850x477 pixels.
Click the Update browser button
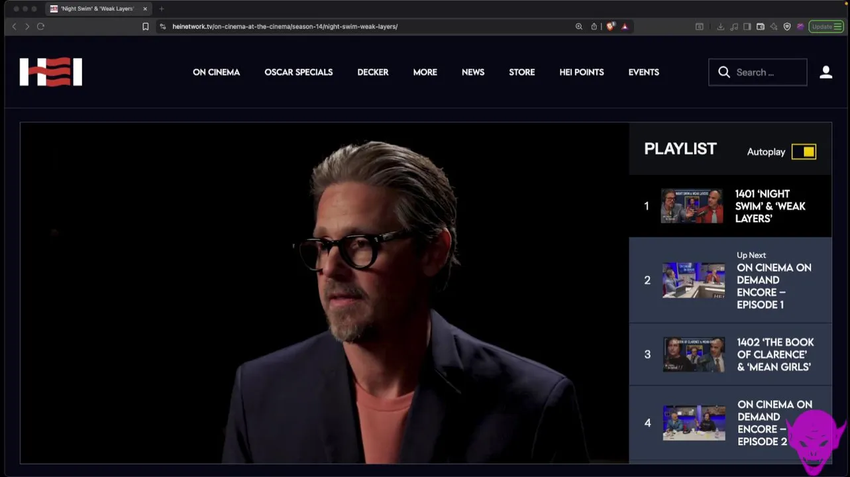[x=826, y=26]
